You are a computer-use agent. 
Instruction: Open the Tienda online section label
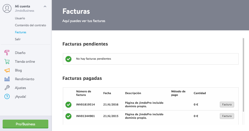pos(25,61)
